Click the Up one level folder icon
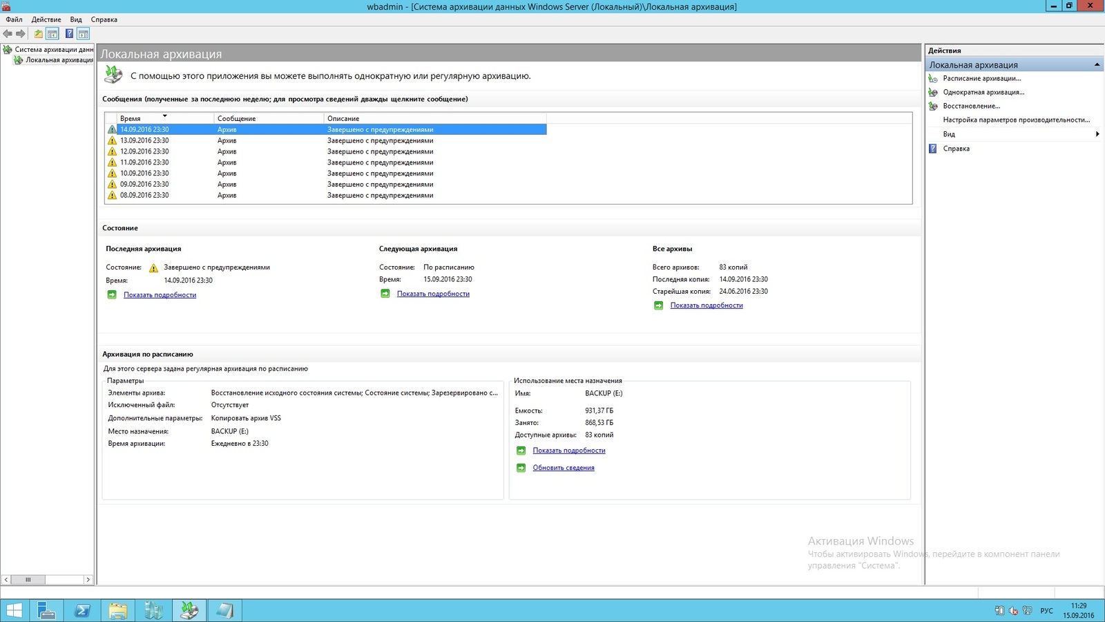The image size is (1105, 622). coord(39,33)
